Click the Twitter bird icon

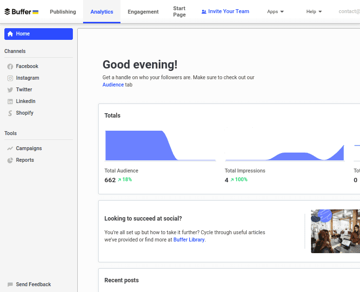pos(10,90)
